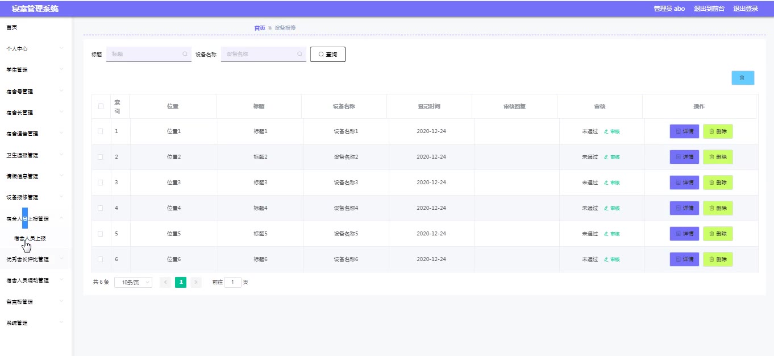Click the search icon in 设备名称 field
Image resolution: width=774 pixels, height=356 pixels.
click(299, 54)
